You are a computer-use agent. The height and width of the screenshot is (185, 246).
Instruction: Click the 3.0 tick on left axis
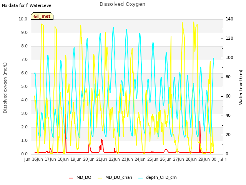pos(24,113)
